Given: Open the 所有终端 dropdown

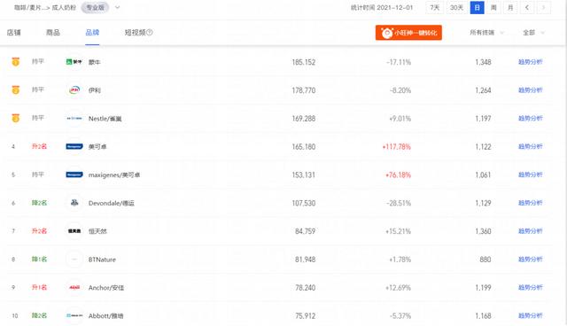Looking at the screenshot, I should click(x=486, y=33).
